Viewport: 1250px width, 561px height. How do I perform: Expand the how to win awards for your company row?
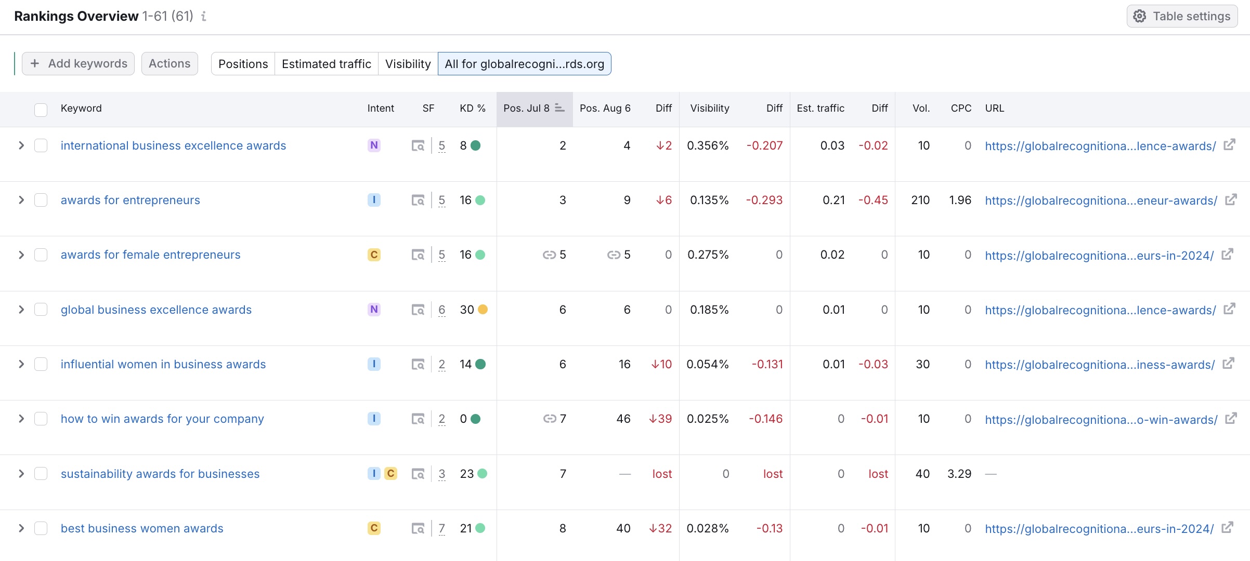tap(21, 419)
